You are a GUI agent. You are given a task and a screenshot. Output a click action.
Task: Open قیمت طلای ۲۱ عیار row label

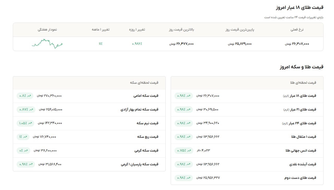[300, 109]
